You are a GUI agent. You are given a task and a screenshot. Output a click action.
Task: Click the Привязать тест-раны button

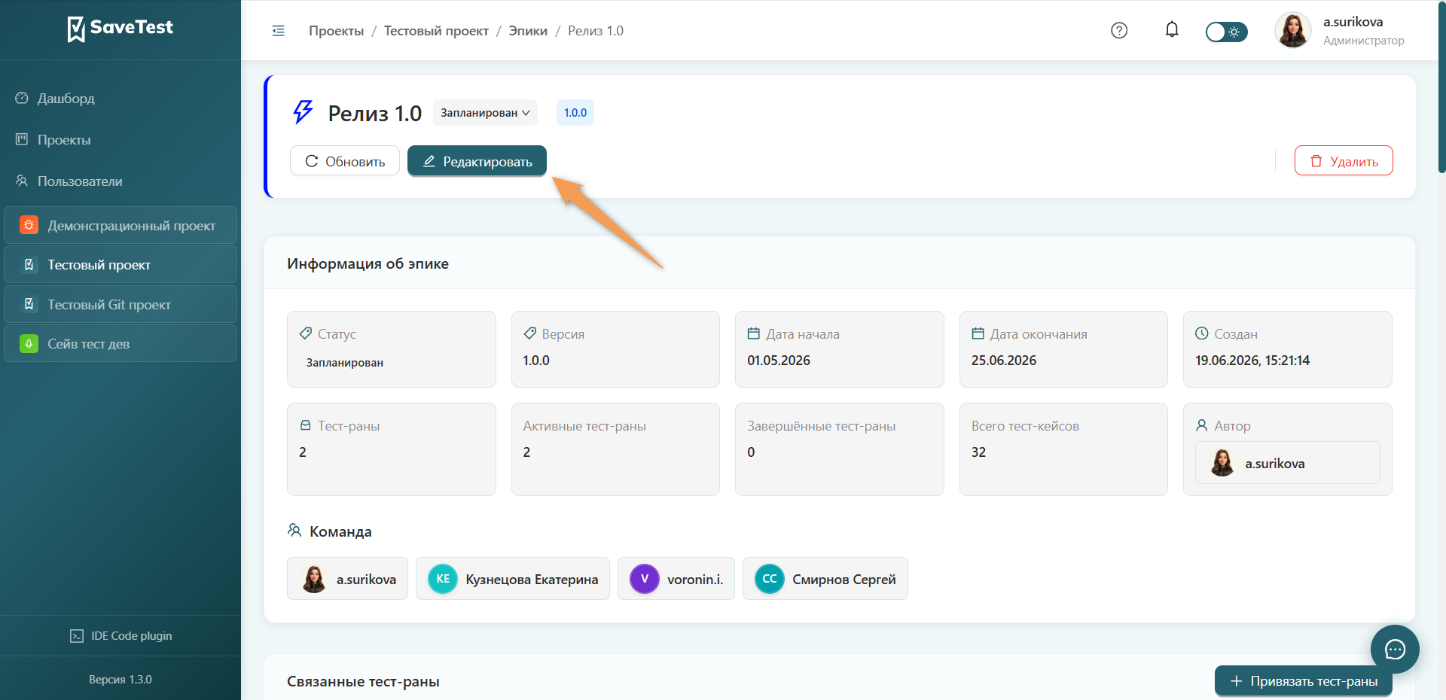click(x=1304, y=681)
